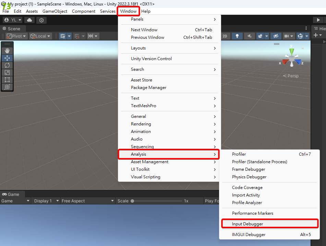The image size is (326, 246).
Task: Open the Display 1 dropdown
Action: coord(46,201)
